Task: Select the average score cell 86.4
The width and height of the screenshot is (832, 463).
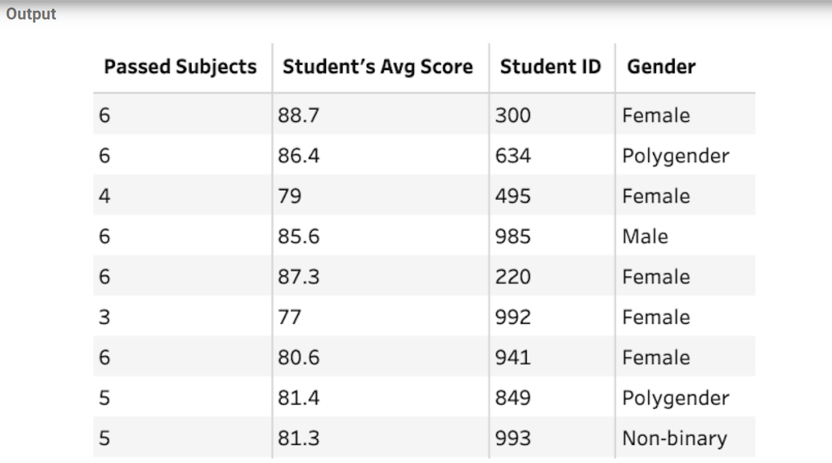Action: click(298, 156)
